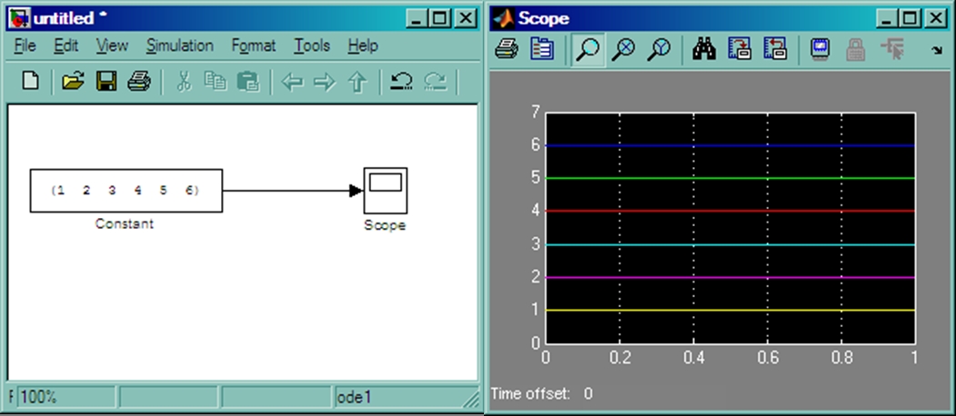Screen dimensions: 956x416
Task: Undo the last action in the model toolbar
Action: point(401,83)
